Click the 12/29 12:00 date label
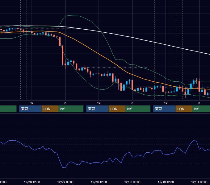This screenshot has height=185, width=210. 99,182
